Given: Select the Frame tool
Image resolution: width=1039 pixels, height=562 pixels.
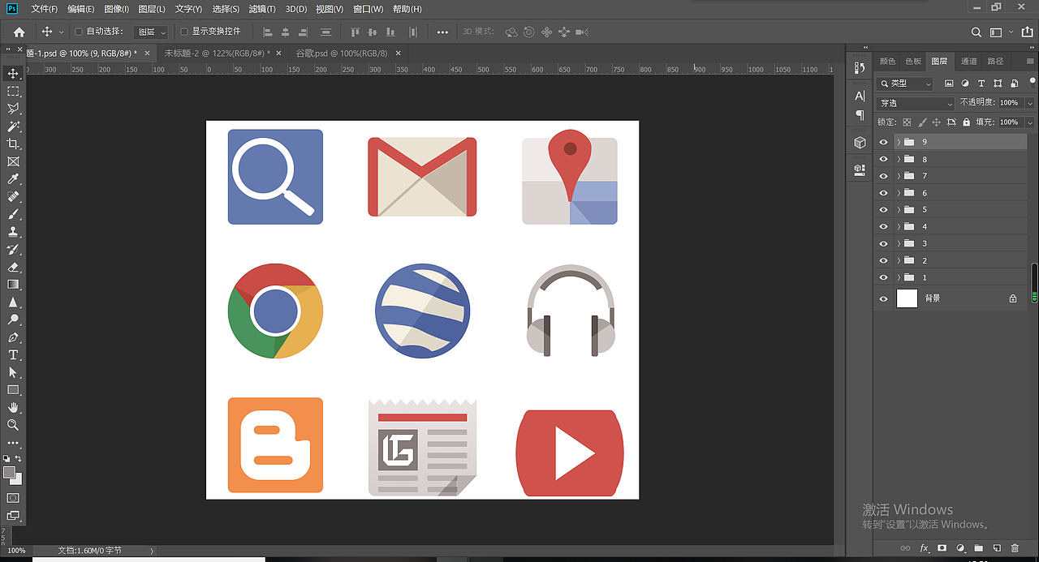Looking at the screenshot, I should (x=13, y=162).
